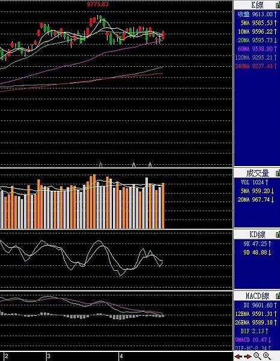Click the 收盤 9613.00 closing price row
This screenshot has width=280, height=361.
pos(258,14)
